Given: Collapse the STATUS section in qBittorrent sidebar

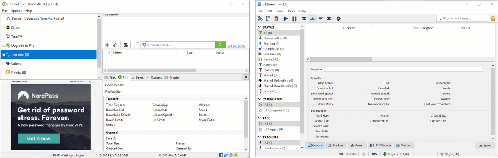Looking at the screenshot, I should (x=260, y=27).
